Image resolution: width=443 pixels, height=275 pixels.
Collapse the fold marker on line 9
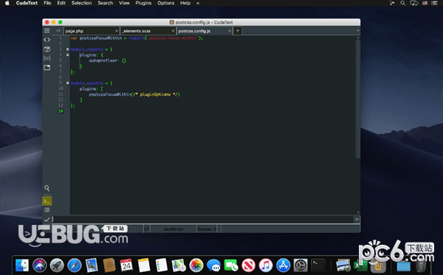point(67,83)
